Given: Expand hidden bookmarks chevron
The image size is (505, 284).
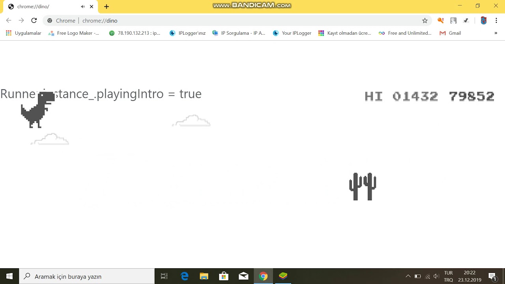Looking at the screenshot, I should pos(496,33).
